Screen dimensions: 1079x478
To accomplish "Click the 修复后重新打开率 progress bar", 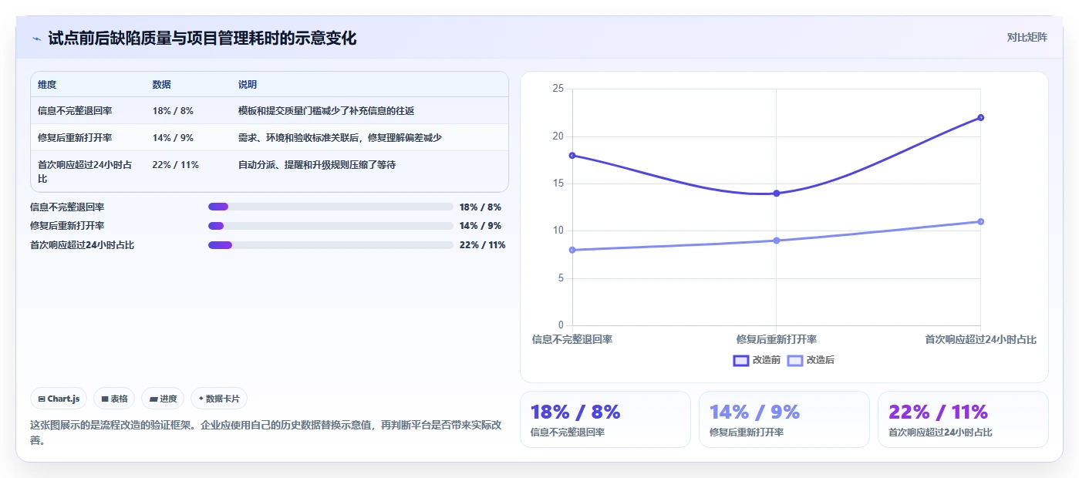I will [x=331, y=226].
